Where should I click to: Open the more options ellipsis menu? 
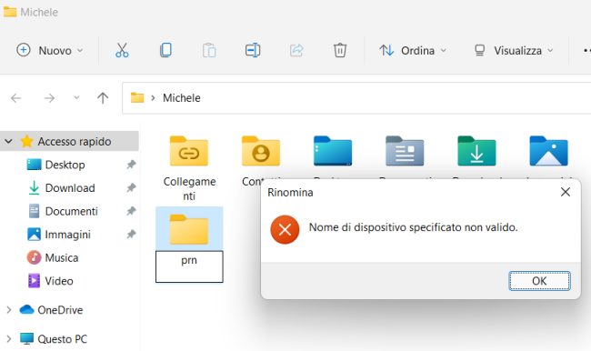pos(586,50)
